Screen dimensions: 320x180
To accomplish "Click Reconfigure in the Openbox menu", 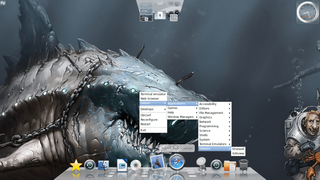I will click(x=153, y=120).
